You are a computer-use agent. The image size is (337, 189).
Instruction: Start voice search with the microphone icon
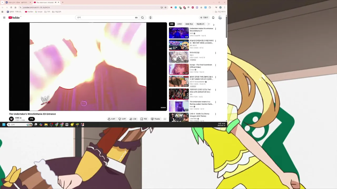[x=150, y=18]
